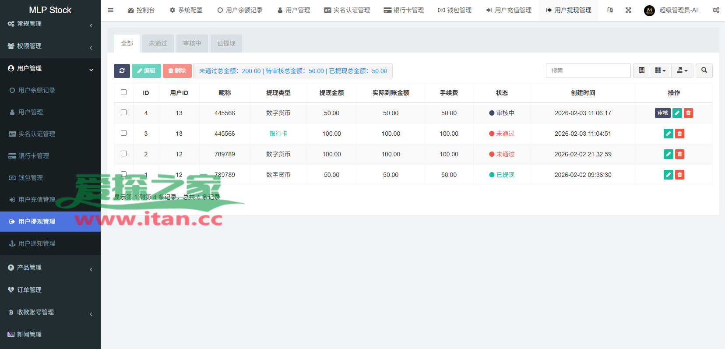Open the columns visibility dropdown
725x349 pixels.
(x=660, y=71)
